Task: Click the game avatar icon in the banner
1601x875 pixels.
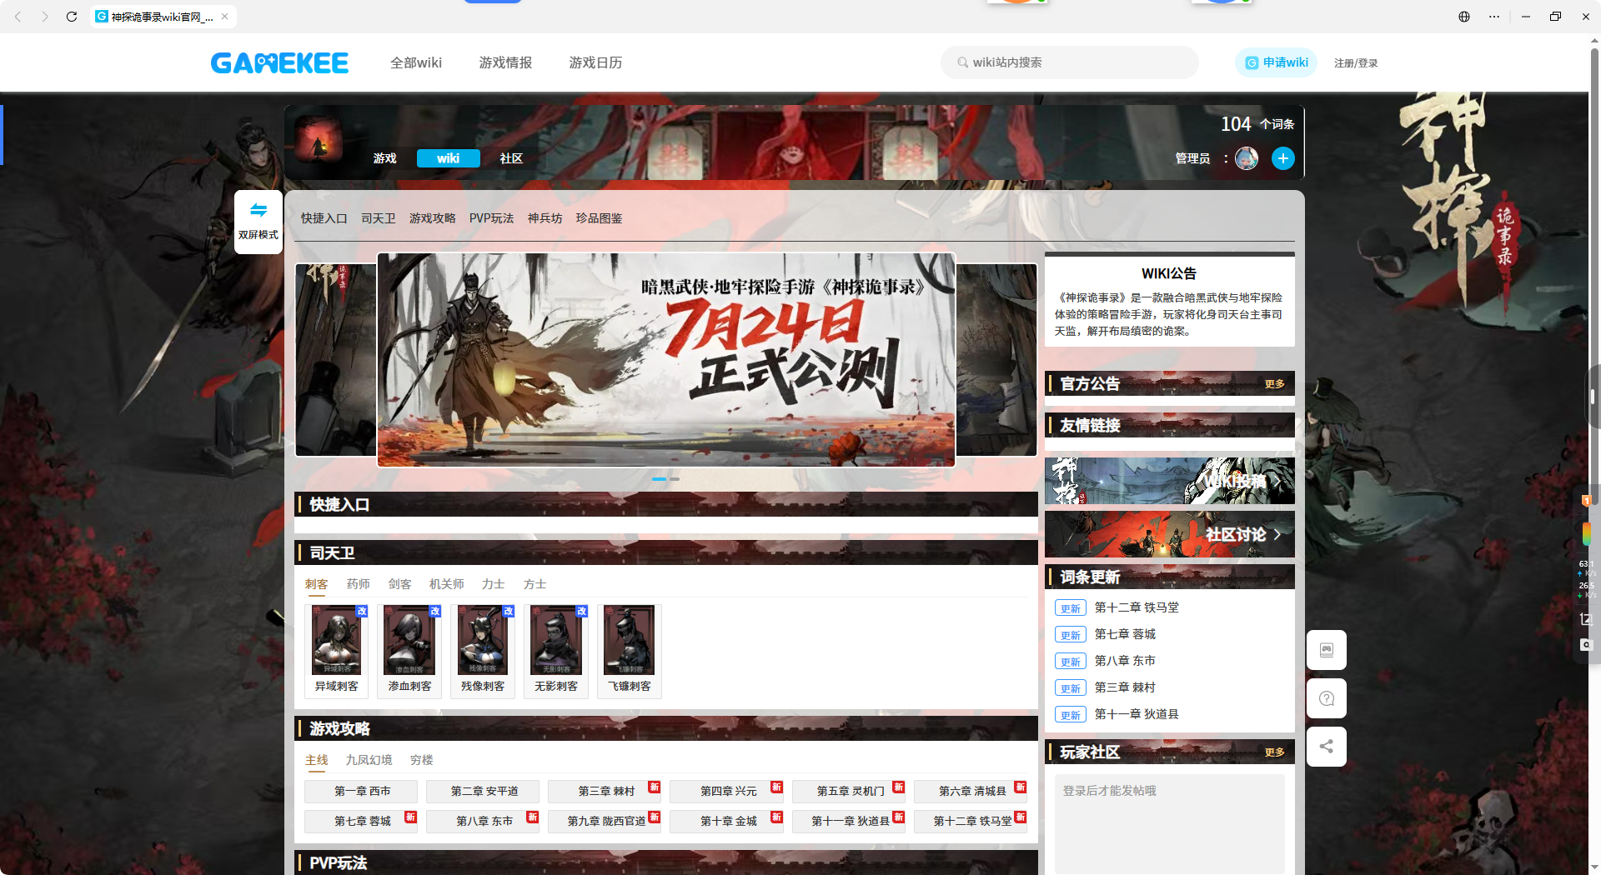Action: [x=319, y=138]
